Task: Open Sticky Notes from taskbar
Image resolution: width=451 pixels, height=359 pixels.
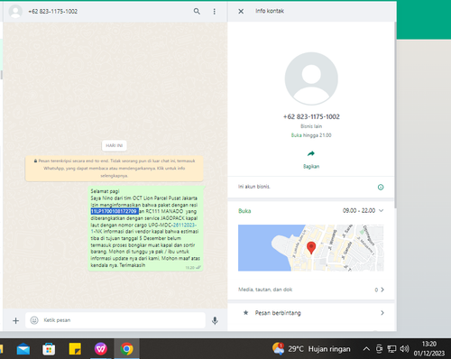Action: tap(75, 349)
